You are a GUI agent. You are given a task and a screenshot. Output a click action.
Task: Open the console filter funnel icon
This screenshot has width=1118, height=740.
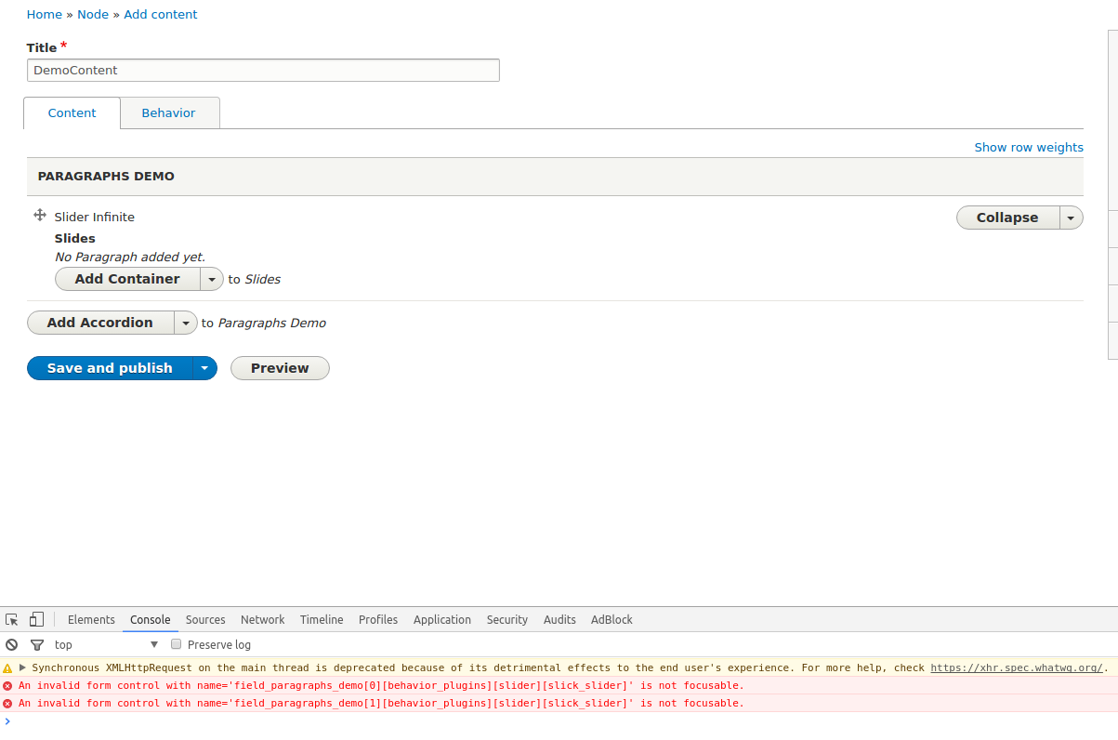[x=36, y=644]
